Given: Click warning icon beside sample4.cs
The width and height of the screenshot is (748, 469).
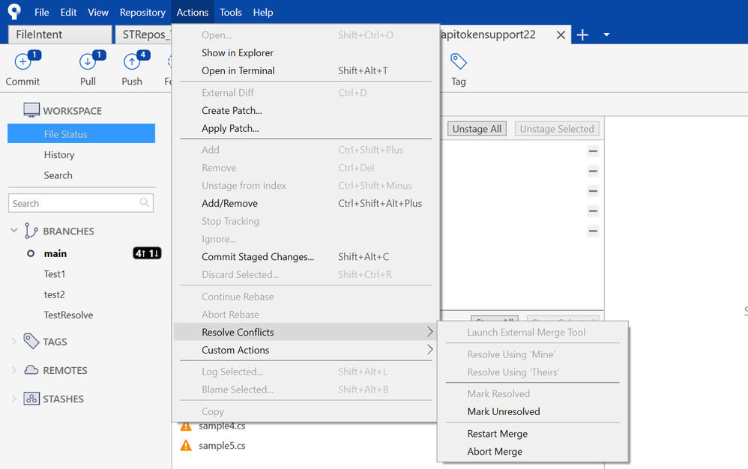Looking at the screenshot, I should click(186, 426).
